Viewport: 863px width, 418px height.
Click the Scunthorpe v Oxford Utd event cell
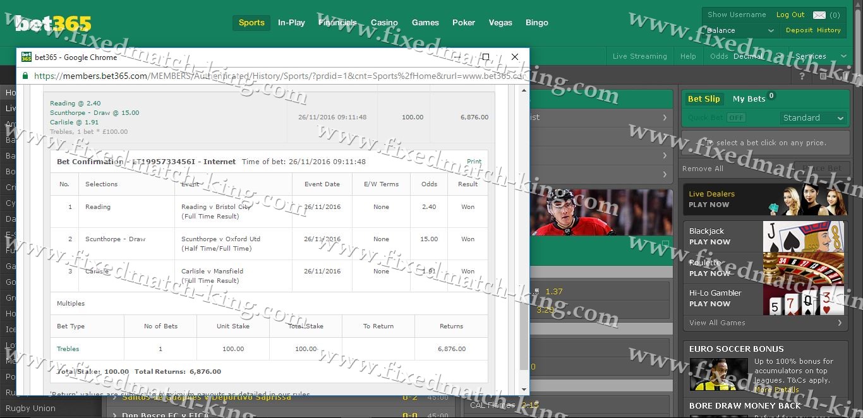click(x=233, y=244)
